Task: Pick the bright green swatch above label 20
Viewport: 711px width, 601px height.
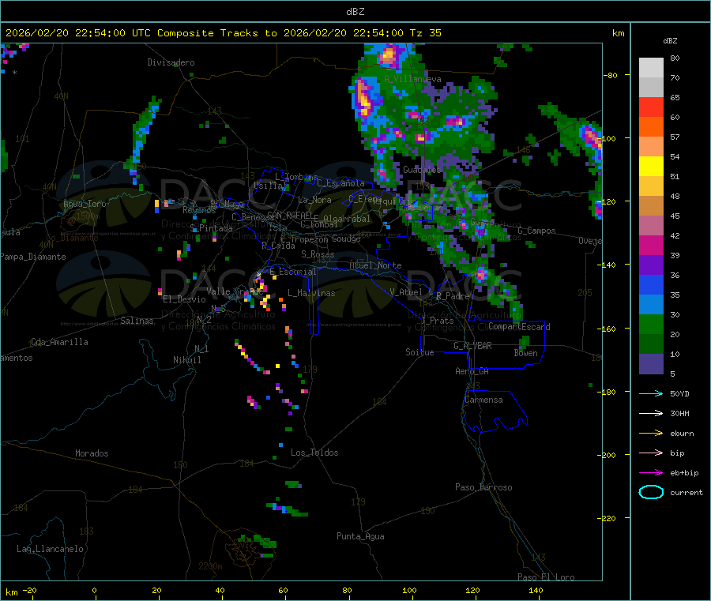Action: (x=651, y=324)
